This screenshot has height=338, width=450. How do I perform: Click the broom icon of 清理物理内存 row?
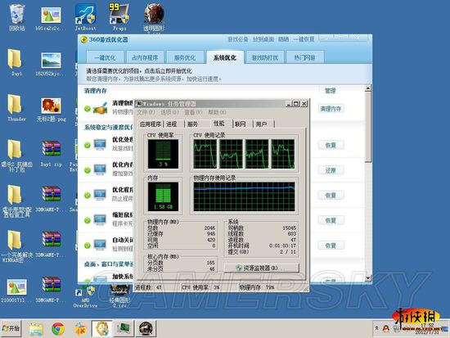(101, 108)
